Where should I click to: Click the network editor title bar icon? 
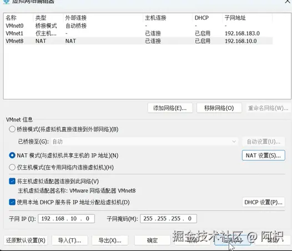[7, 2]
